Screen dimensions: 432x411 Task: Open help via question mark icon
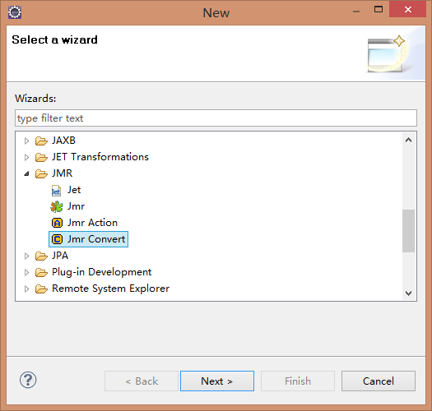pos(28,380)
